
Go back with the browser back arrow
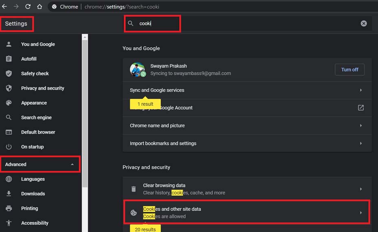[4, 7]
